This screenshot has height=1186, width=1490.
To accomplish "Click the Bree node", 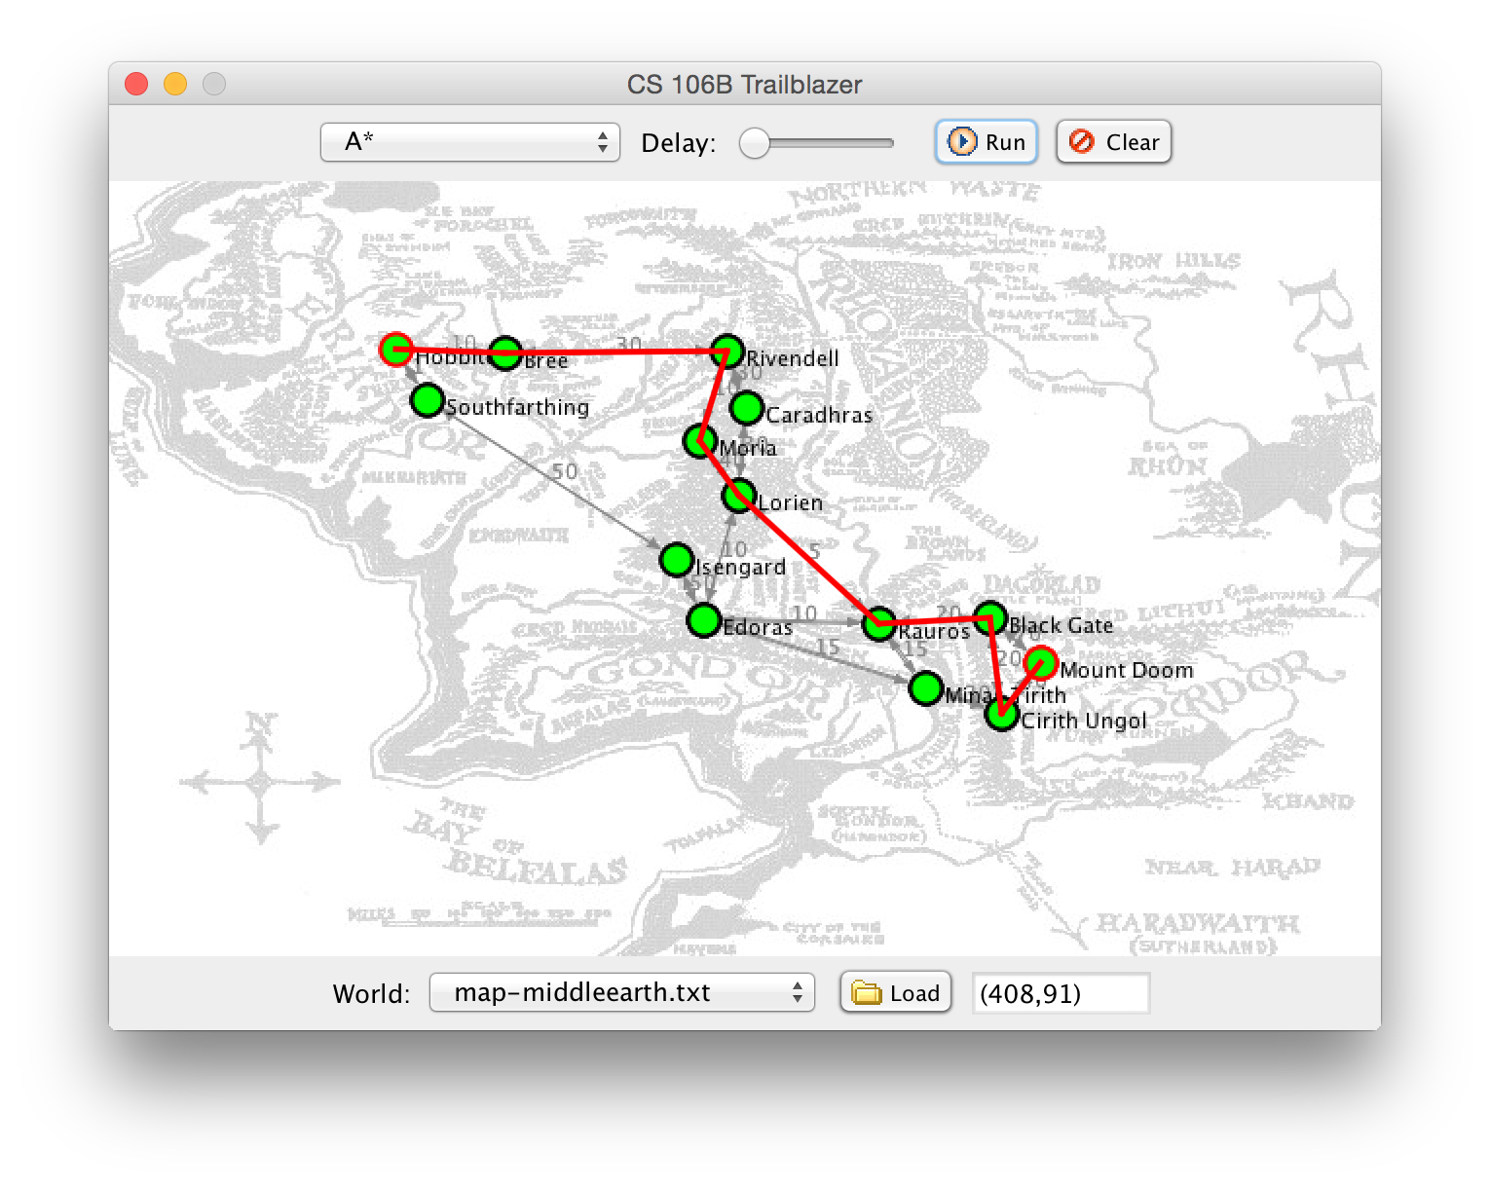I will pos(505,352).
